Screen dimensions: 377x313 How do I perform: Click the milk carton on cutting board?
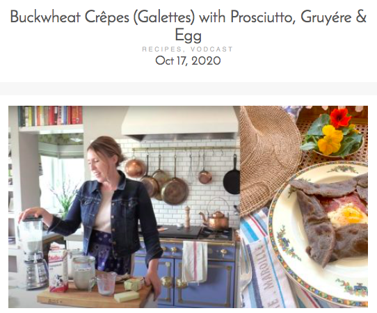58,270
